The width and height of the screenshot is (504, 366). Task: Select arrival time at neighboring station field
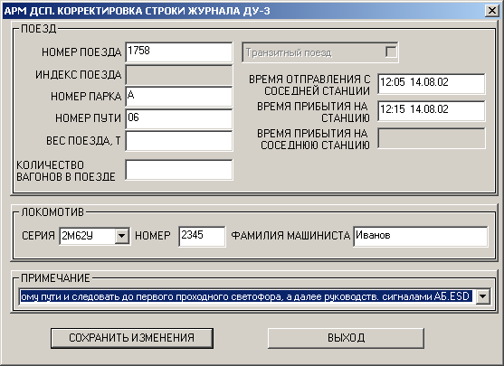tap(432, 138)
